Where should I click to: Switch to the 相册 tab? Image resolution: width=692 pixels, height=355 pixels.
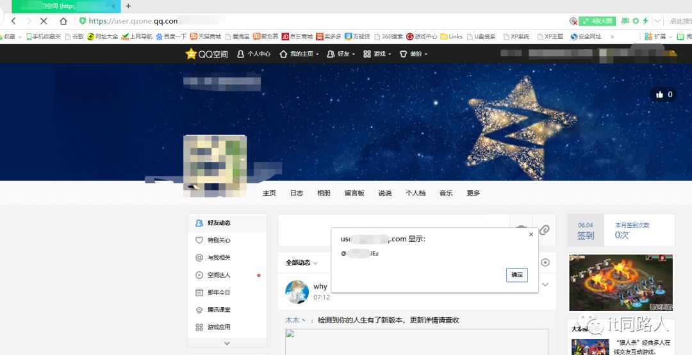click(324, 193)
